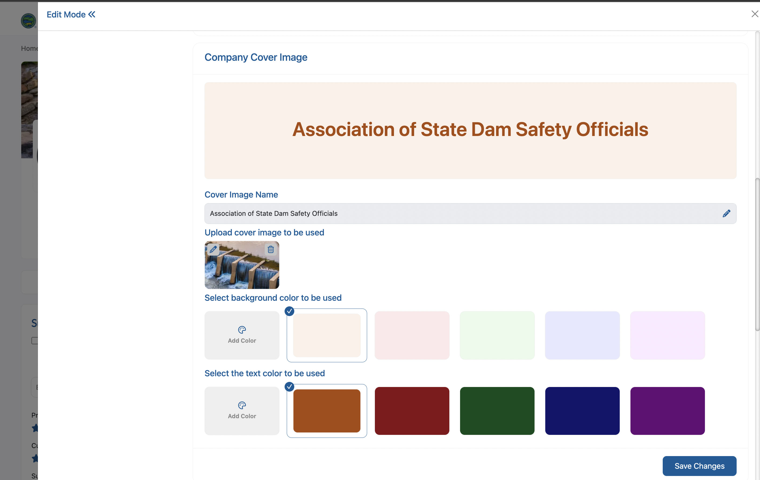The image size is (760, 480).
Task: Click the Save Changes button
Action: pos(699,466)
